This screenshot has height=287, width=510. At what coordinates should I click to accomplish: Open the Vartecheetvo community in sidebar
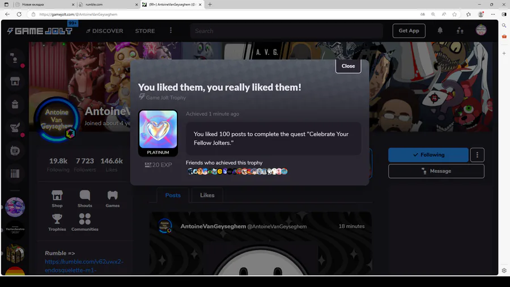click(15, 230)
